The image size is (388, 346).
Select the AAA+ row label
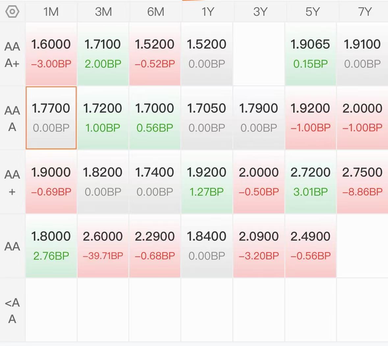(12, 54)
